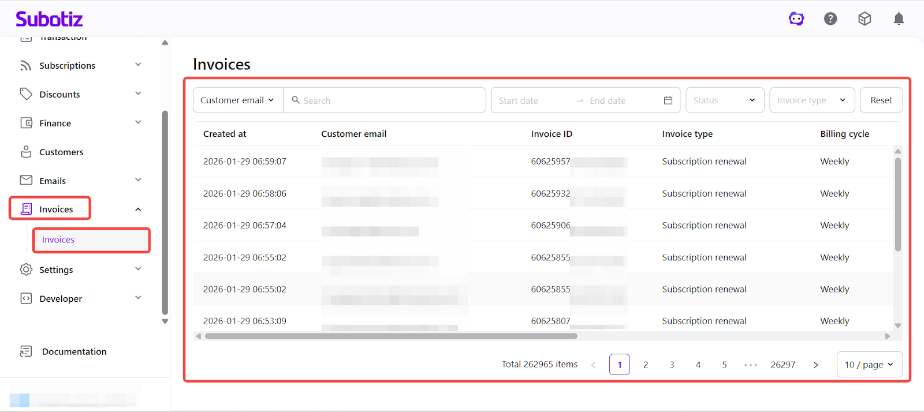Image resolution: width=924 pixels, height=412 pixels.
Task: Click the Subotiz logo
Action: (49, 19)
